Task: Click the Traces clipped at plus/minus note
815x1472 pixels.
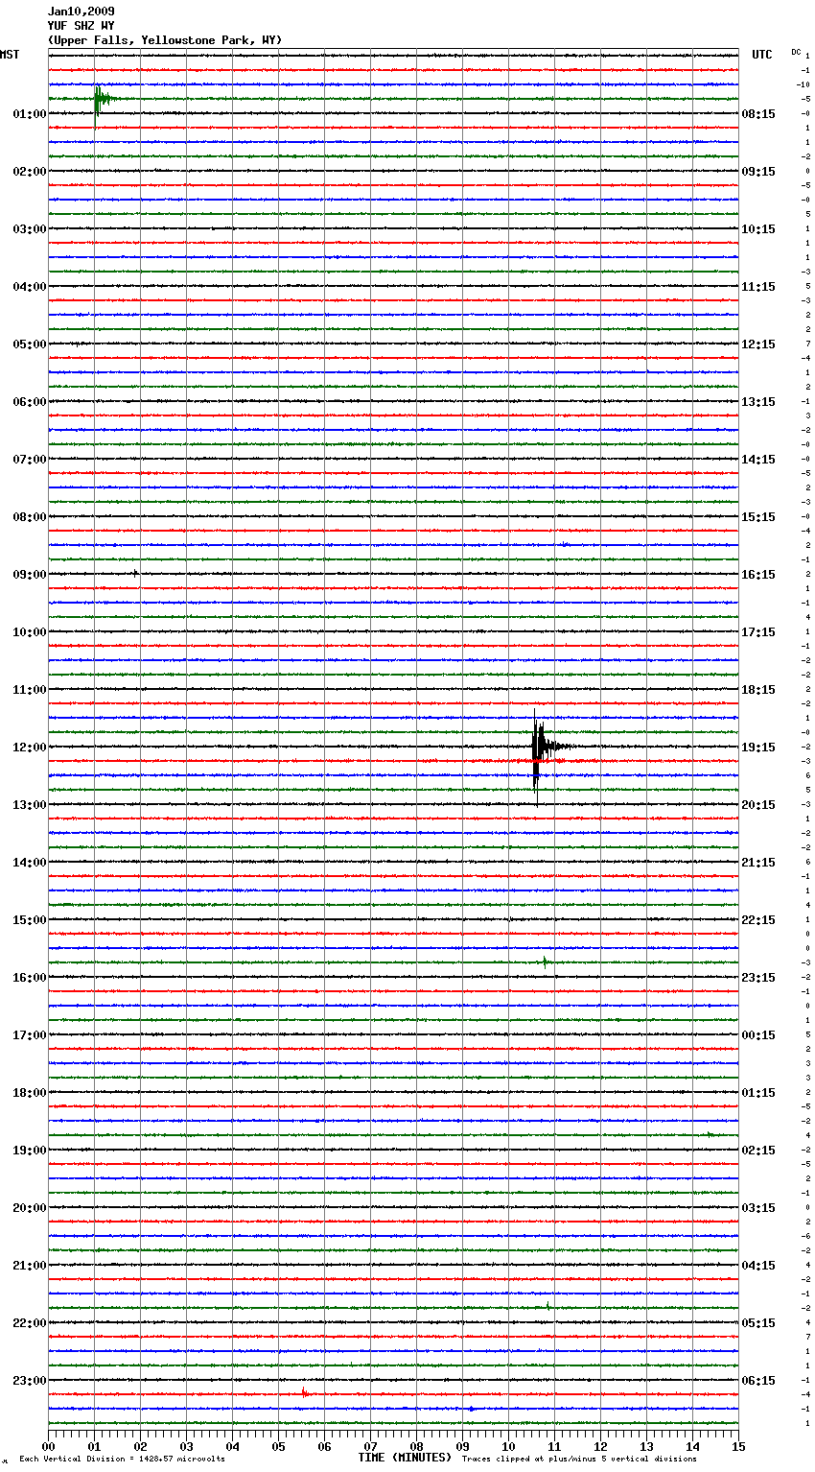Action: [579, 1459]
